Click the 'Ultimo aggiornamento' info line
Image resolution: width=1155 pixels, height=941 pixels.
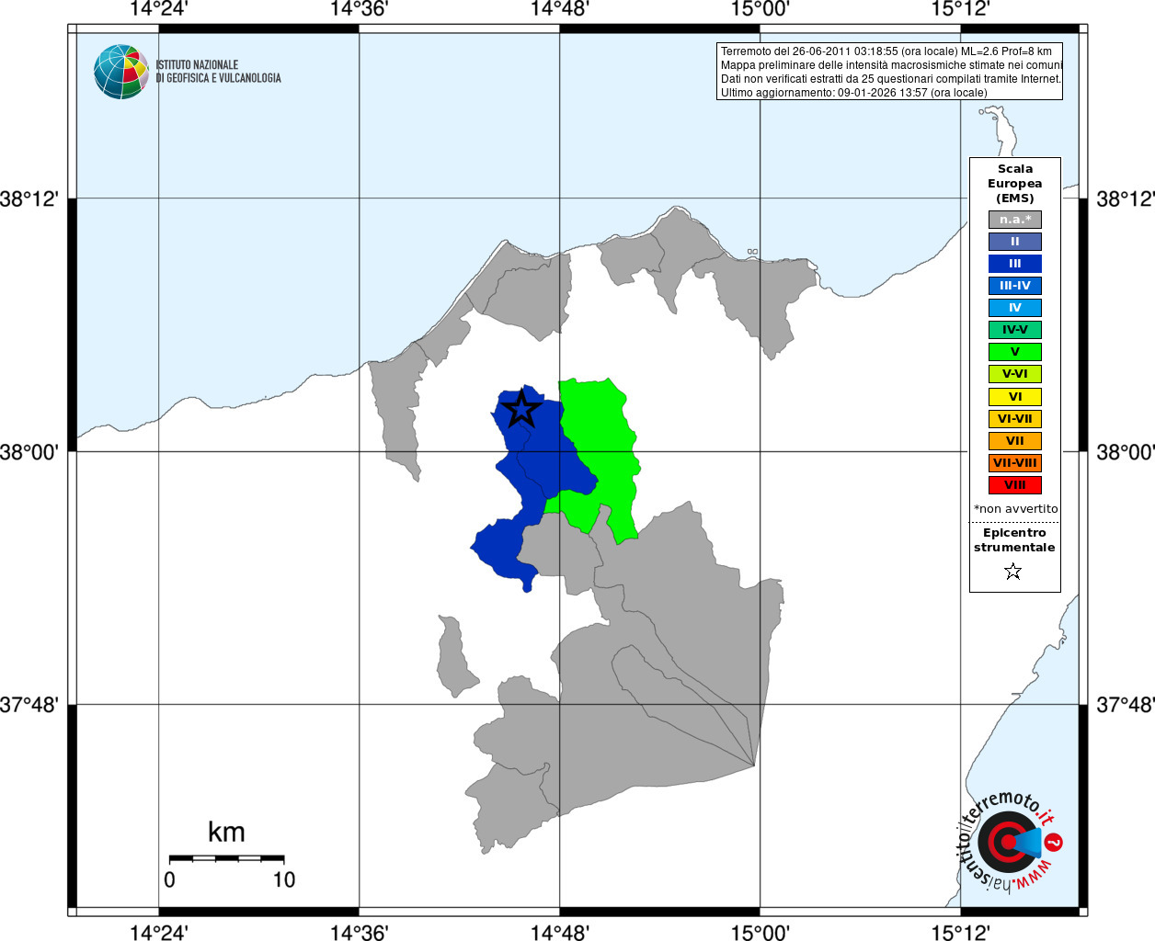pos(854,93)
